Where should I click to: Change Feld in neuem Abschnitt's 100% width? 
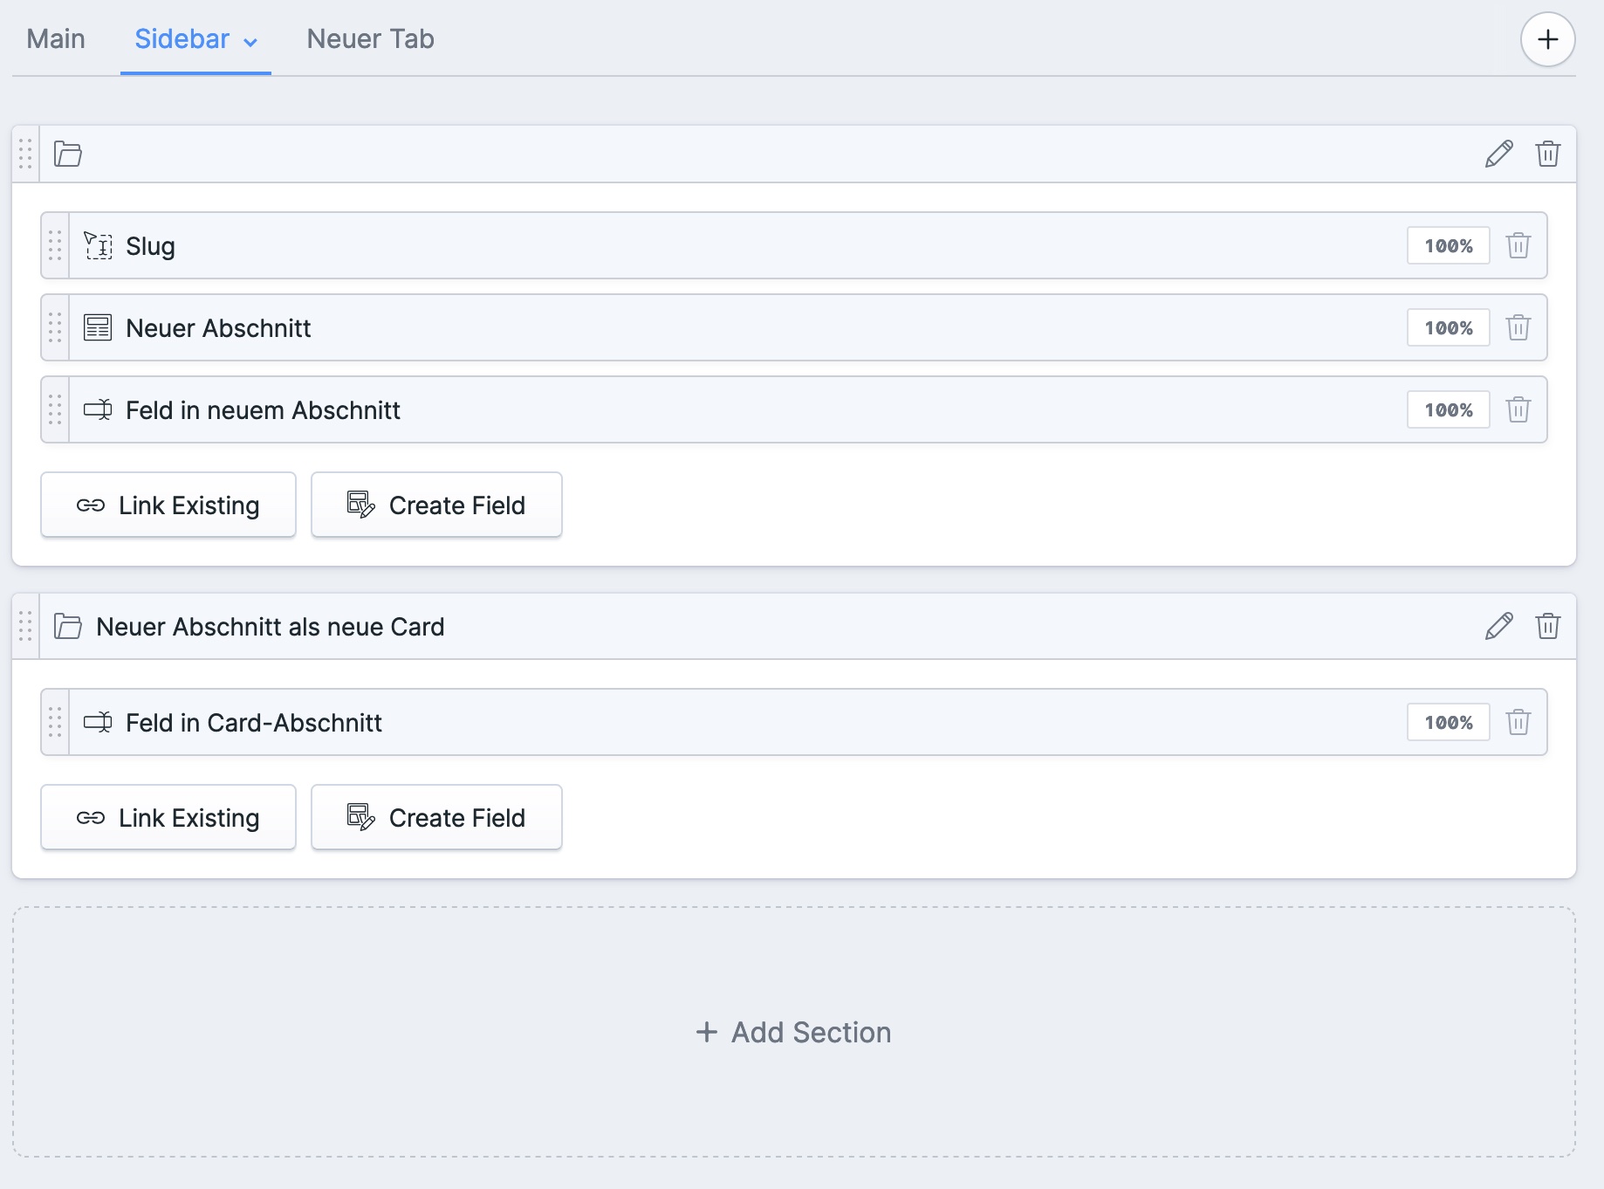1448,409
